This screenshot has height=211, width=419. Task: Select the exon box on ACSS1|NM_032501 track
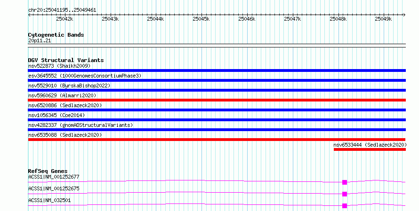tap(345, 206)
